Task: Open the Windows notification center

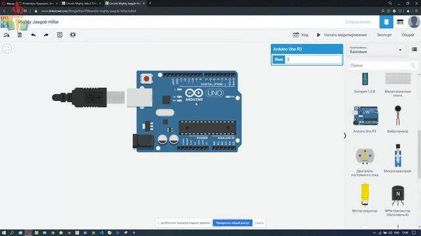Action: tap(414, 233)
